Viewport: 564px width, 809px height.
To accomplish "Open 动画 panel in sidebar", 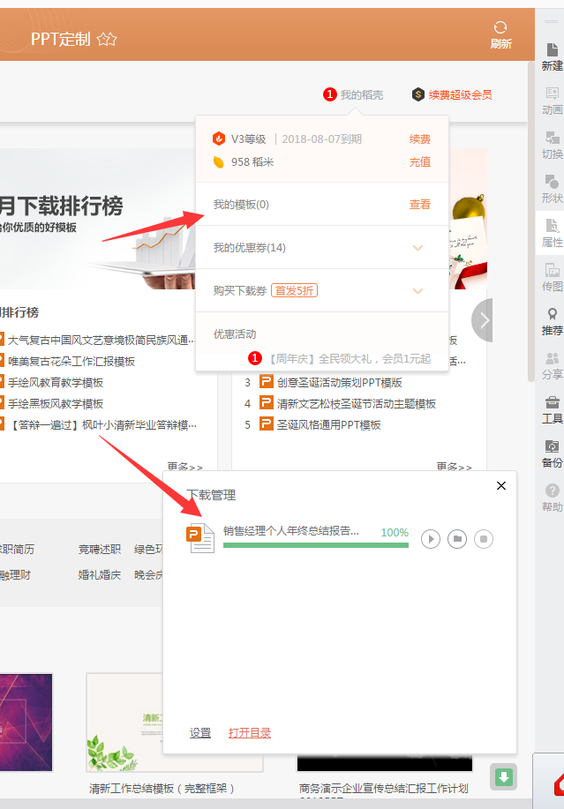I will pos(552,101).
